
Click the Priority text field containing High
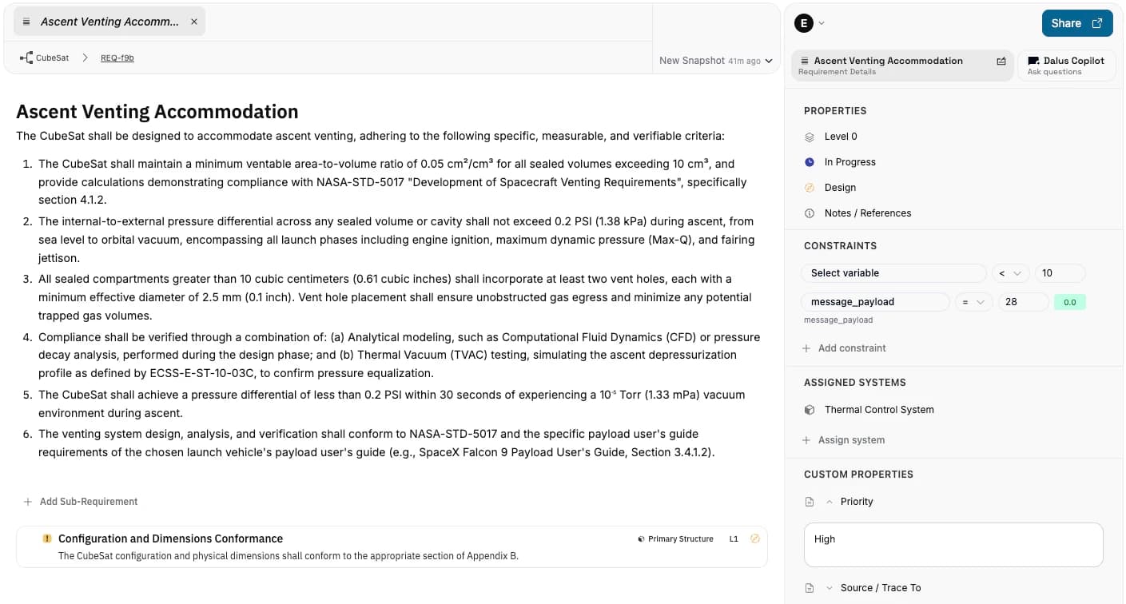953,545
